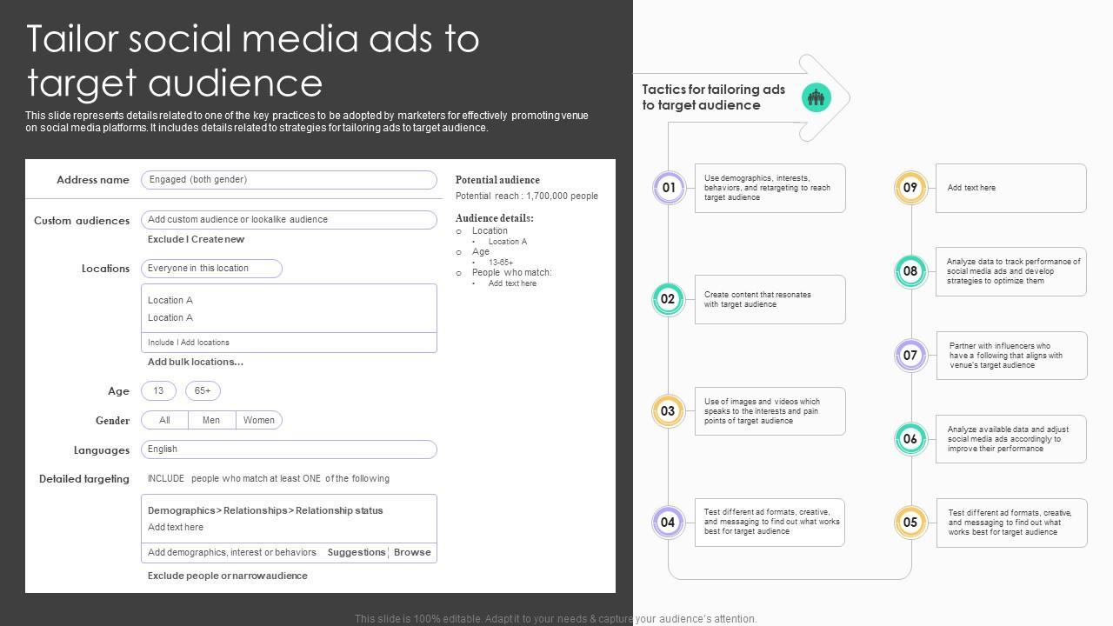1113x626 pixels.
Task: Click the custom audience or lookalike audience field
Action: click(x=289, y=220)
